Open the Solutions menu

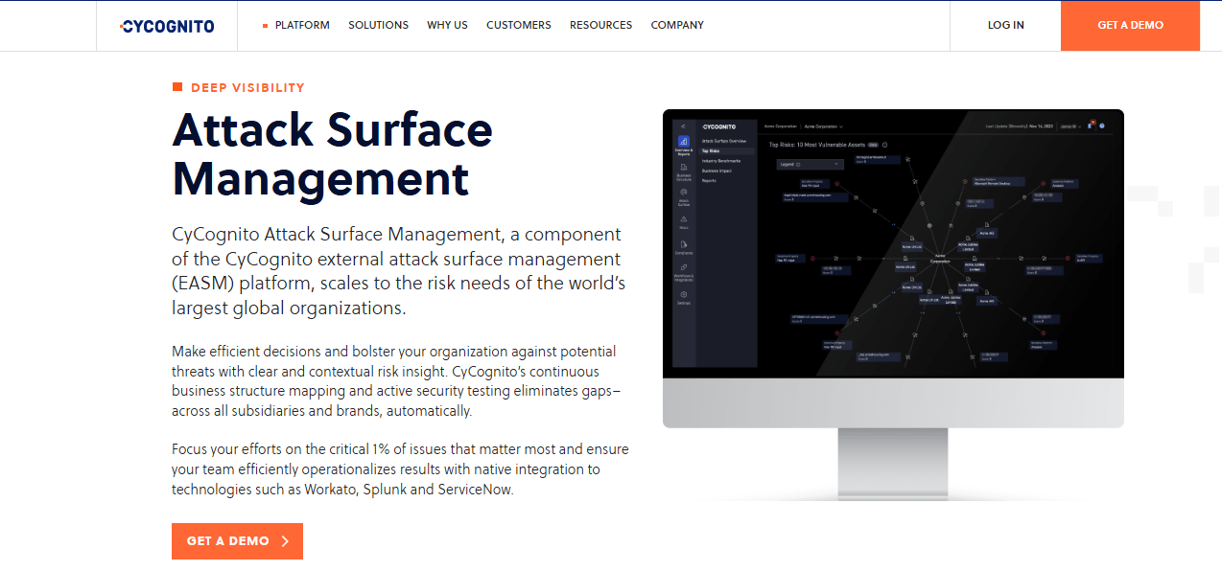378,26
